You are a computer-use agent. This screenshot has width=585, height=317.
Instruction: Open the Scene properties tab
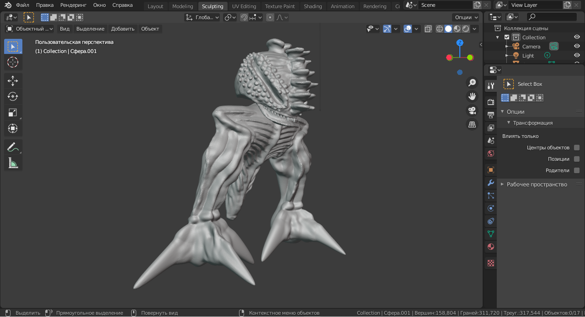coord(491,140)
